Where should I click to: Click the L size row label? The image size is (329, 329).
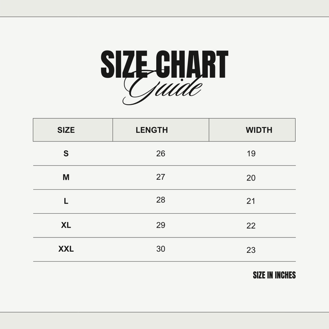(x=66, y=201)
